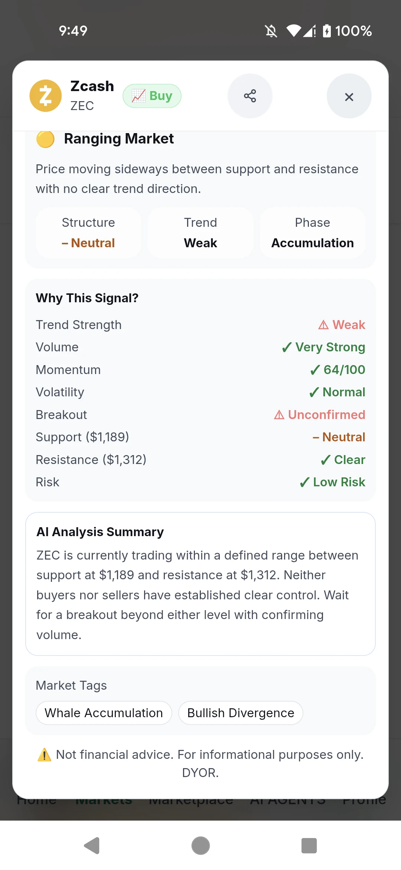
Task: Open the Whale Accumulation tag
Action: coord(104,713)
